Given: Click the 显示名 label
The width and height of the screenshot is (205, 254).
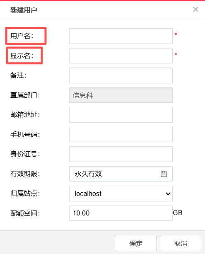Looking at the screenshot, I should 22,56.
